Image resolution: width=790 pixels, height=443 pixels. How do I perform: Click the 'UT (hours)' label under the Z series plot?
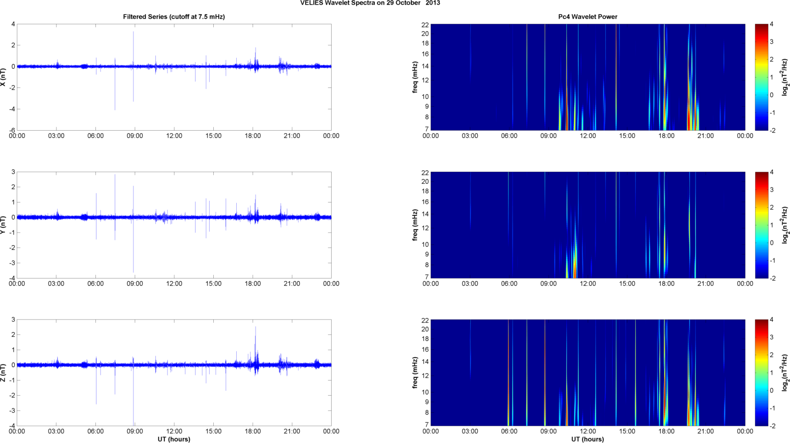(174, 439)
